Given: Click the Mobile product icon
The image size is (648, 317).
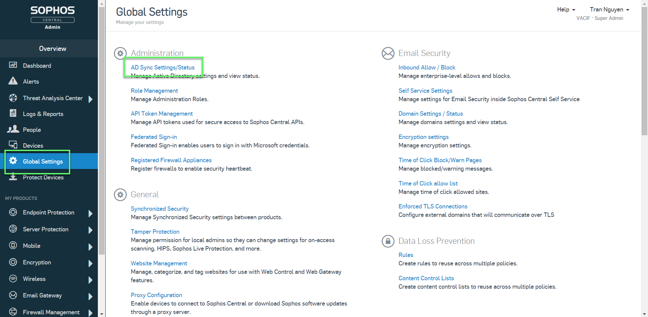Looking at the screenshot, I should (13, 245).
